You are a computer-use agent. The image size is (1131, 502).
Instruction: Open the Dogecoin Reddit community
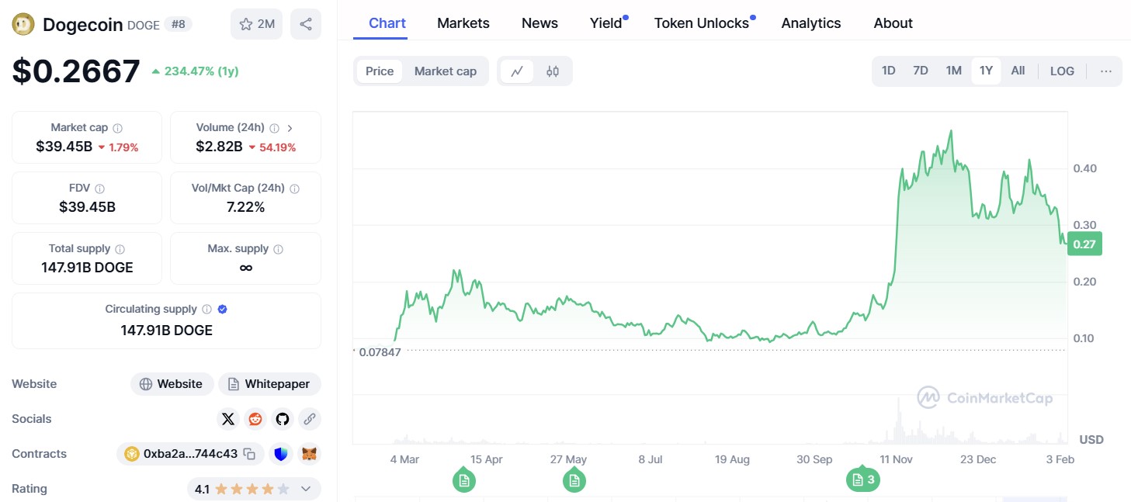[x=255, y=418]
